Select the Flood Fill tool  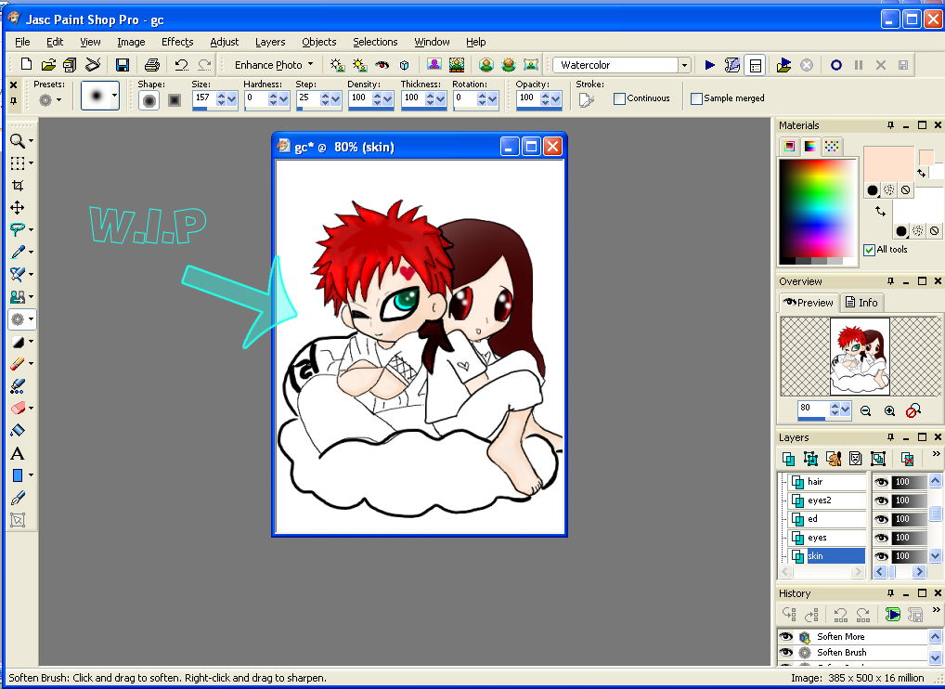(x=18, y=431)
